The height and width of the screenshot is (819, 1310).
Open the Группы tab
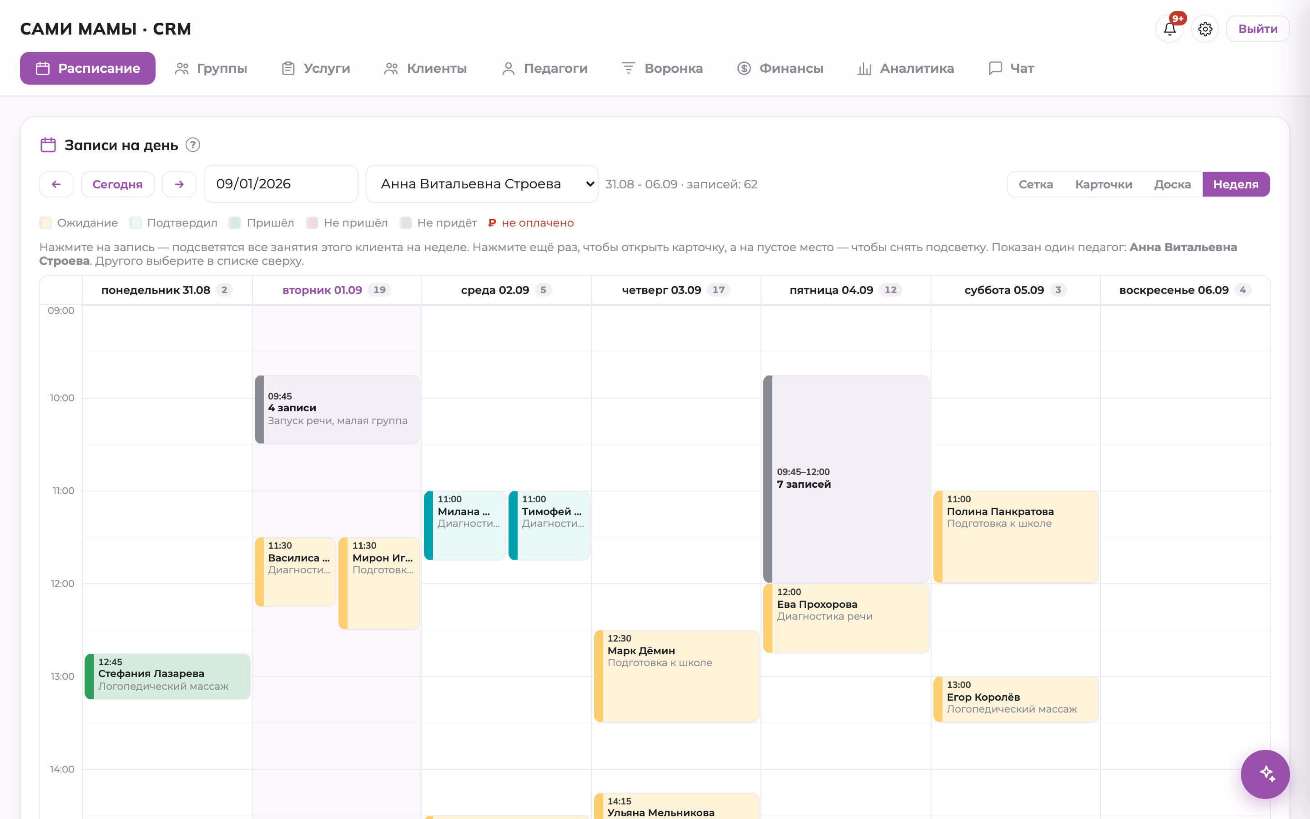(x=211, y=68)
